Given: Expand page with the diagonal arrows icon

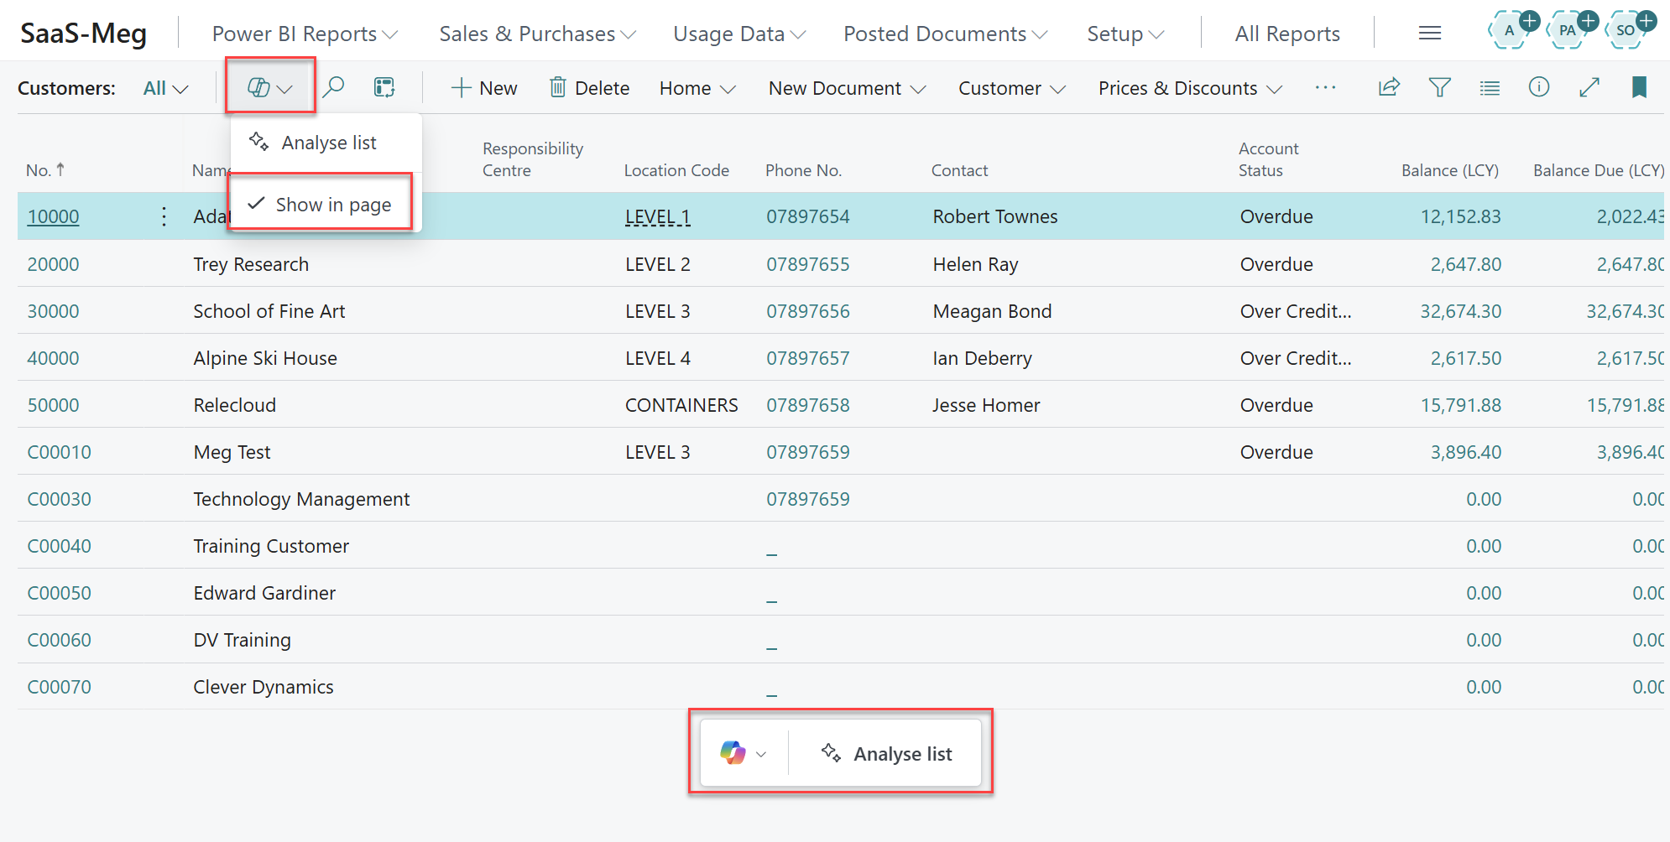Looking at the screenshot, I should tap(1589, 87).
